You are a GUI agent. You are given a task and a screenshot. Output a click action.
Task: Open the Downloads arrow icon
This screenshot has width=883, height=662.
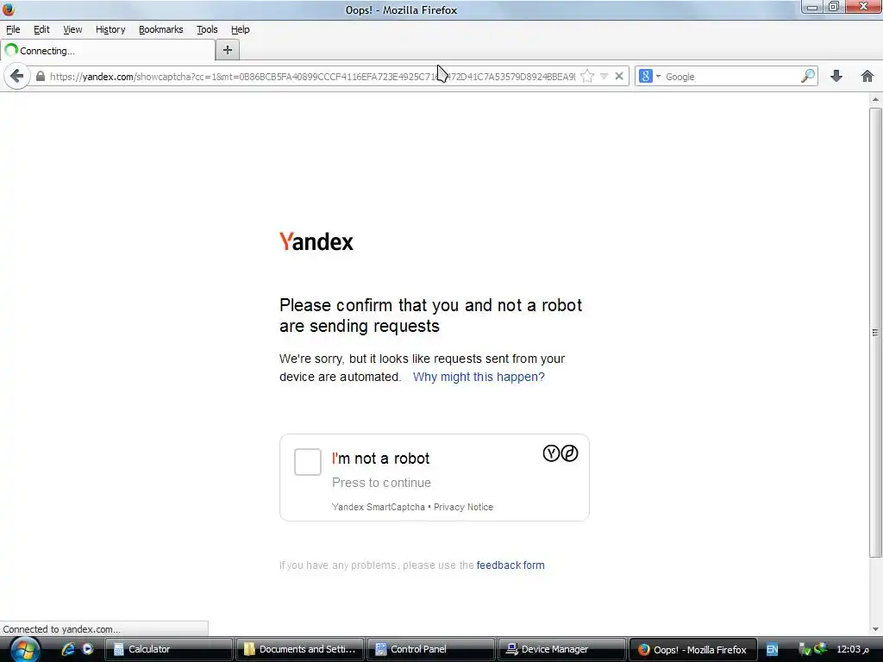[x=836, y=76]
